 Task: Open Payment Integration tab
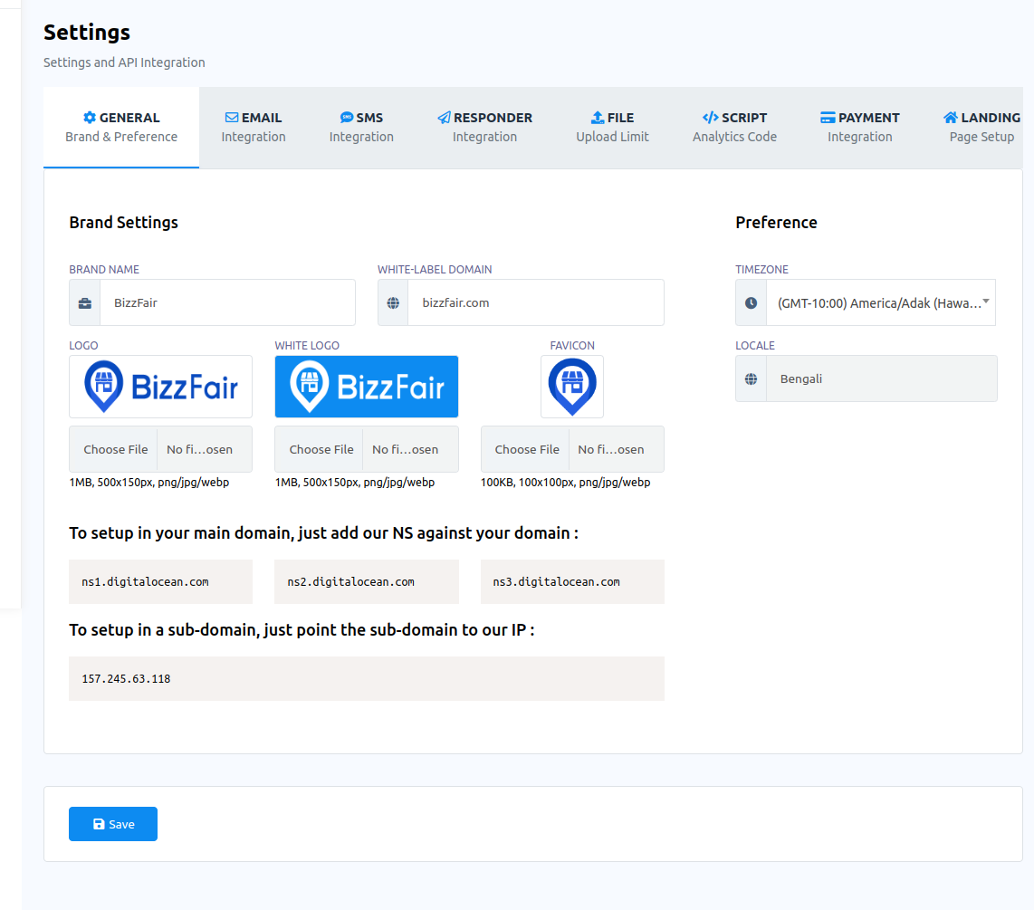[860, 128]
